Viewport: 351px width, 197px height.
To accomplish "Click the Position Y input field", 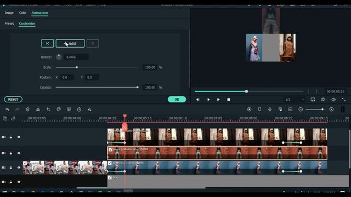I will [92, 77].
